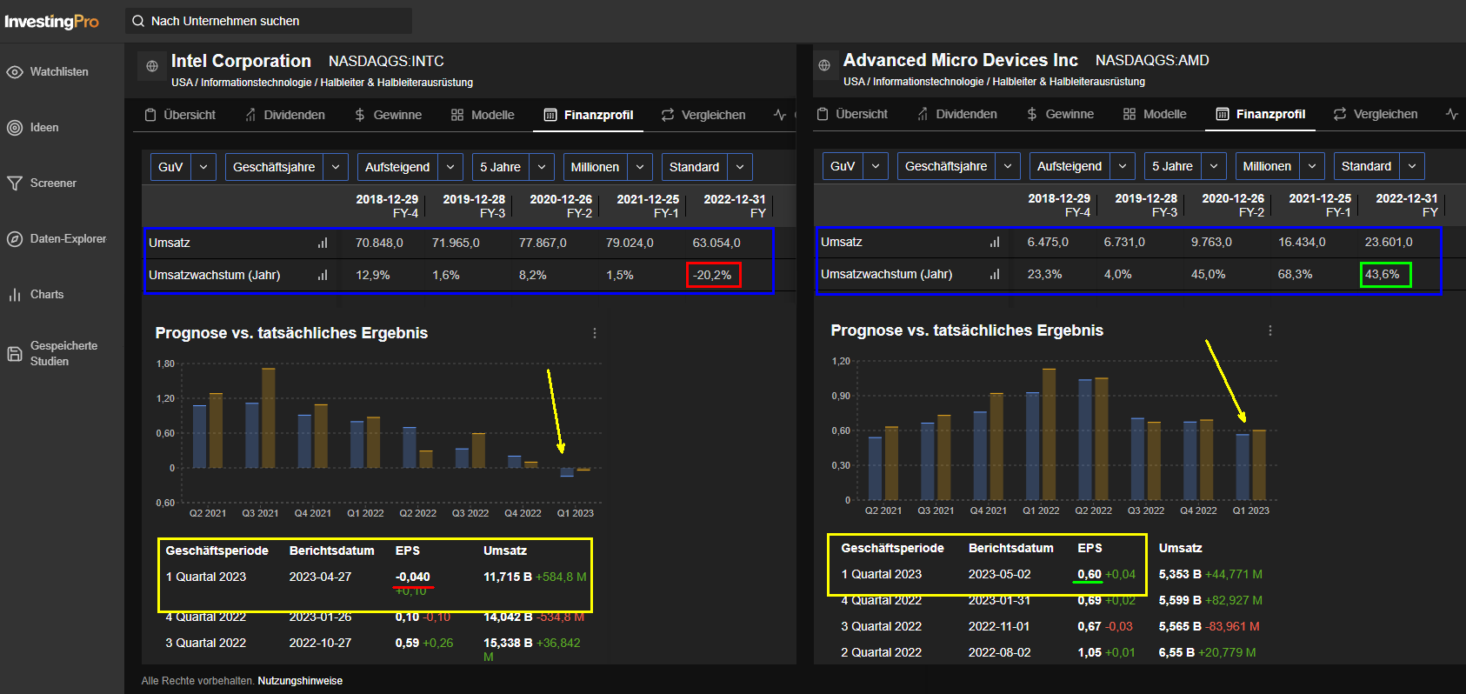Screen dimensions: 1466x694
Task: Open Intel Vergleichen tab
Action: tap(703, 115)
